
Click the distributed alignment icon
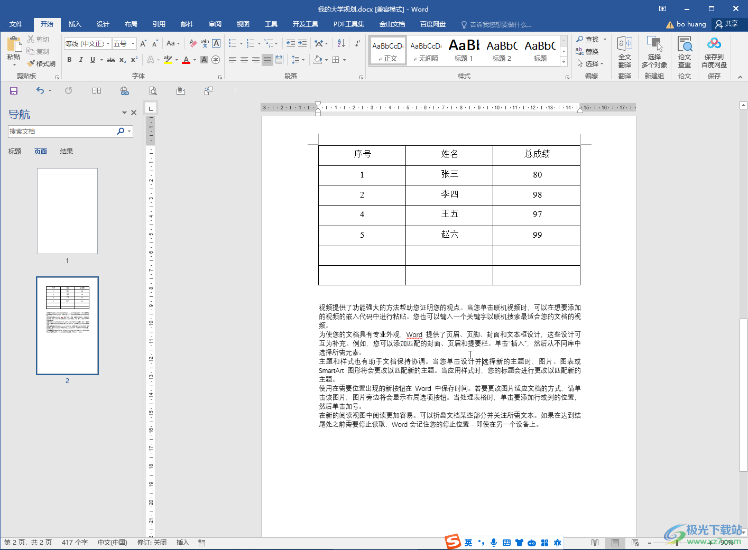(x=279, y=60)
